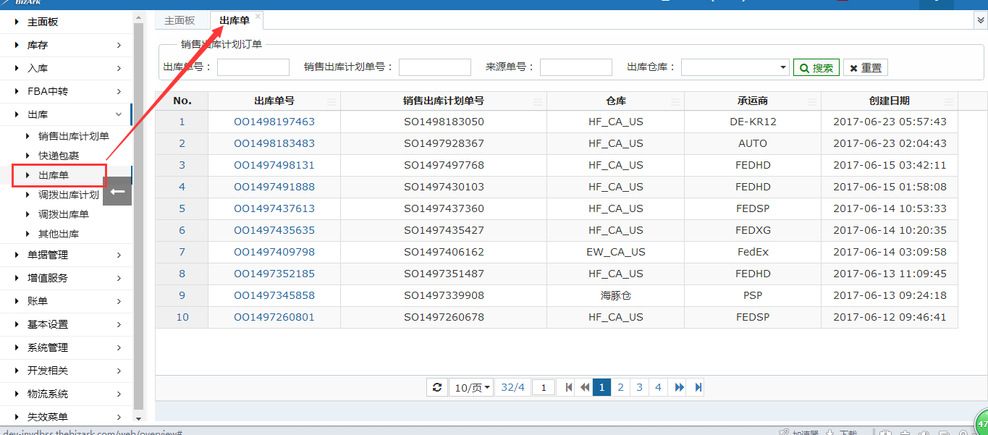Open 调拨出库单 in sidebar
The image size is (988, 435).
pyautogui.click(x=64, y=214)
